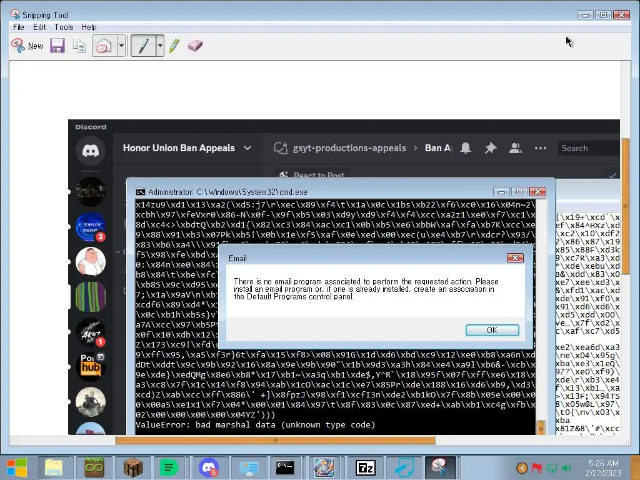
Task: Click the Action Center flag tray icon
Action: 537,468
